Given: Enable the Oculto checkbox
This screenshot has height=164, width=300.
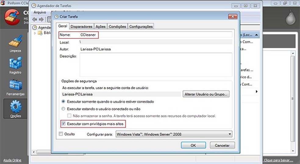Looking at the screenshot, I should coord(61,134).
